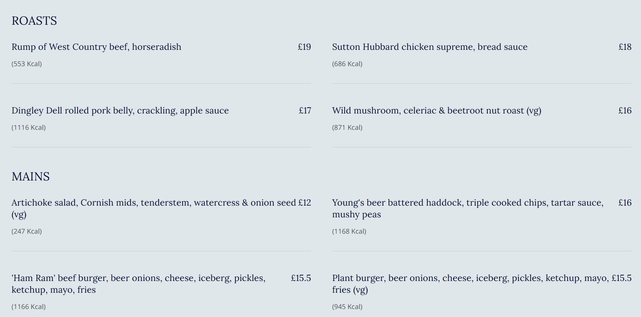The height and width of the screenshot is (317, 641).
Task: Click the £12 artichoke salad price
Action: tap(304, 203)
